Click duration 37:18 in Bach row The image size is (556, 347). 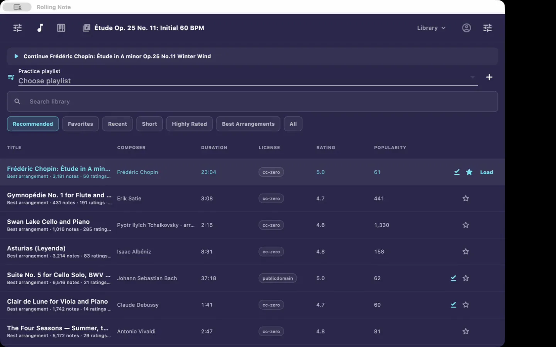pyautogui.click(x=208, y=278)
